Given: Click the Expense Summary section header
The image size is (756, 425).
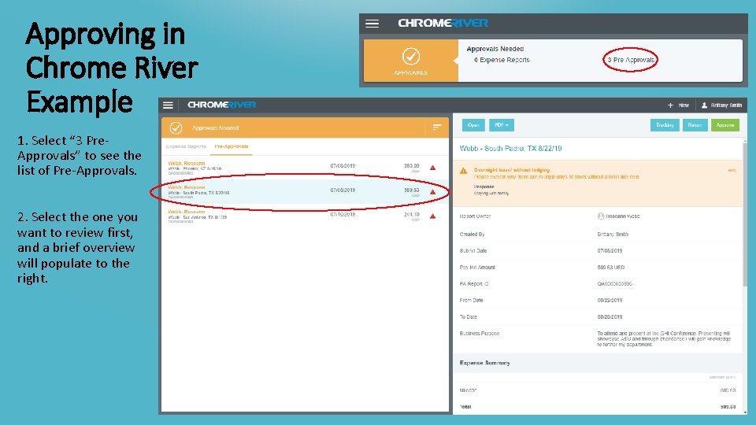Looking at the screenshot, I should 598,363.
